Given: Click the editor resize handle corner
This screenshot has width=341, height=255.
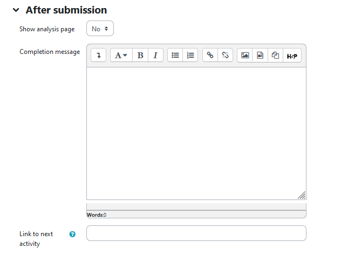Looking at the screenshot, I should point(302,195).
